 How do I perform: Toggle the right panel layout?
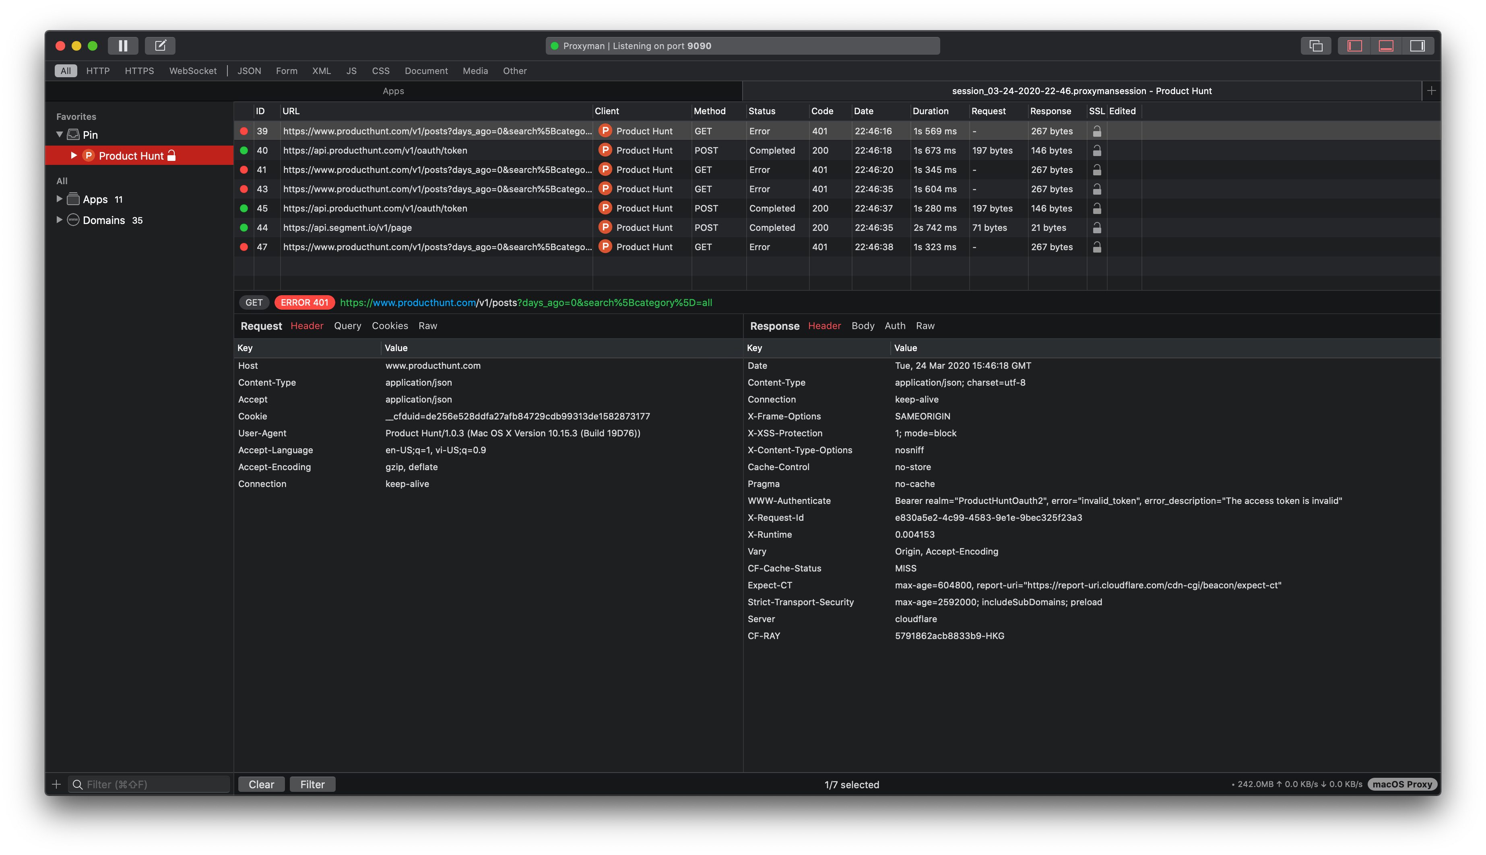[x=1417, y=45]
